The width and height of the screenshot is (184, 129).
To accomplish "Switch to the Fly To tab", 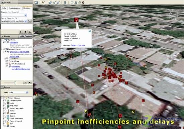I will (4, 8).
